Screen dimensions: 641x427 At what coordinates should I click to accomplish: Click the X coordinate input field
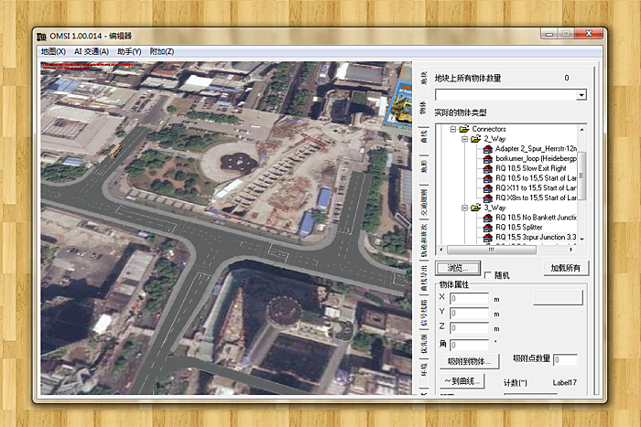click(469, 298)
